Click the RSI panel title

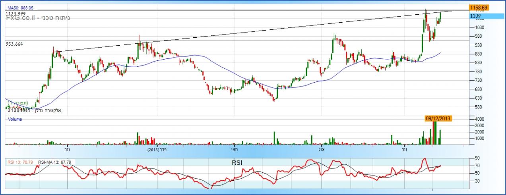[x=237, y=162]
